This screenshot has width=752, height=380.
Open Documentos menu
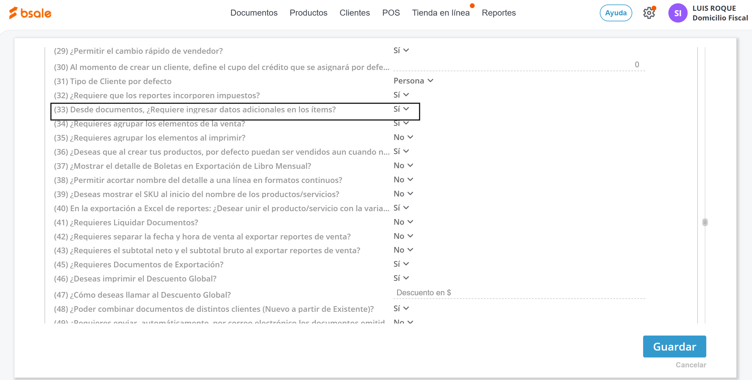tap(254, 13)
